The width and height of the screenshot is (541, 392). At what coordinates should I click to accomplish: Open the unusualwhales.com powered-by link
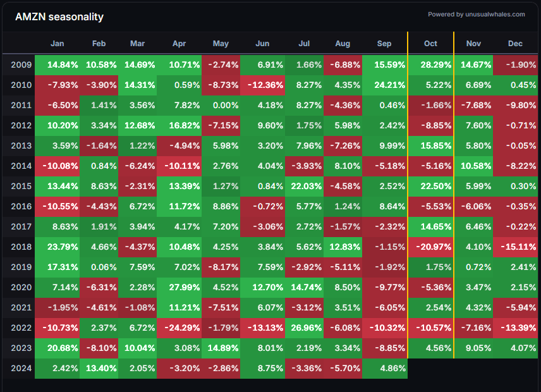(x=476, y=14)
